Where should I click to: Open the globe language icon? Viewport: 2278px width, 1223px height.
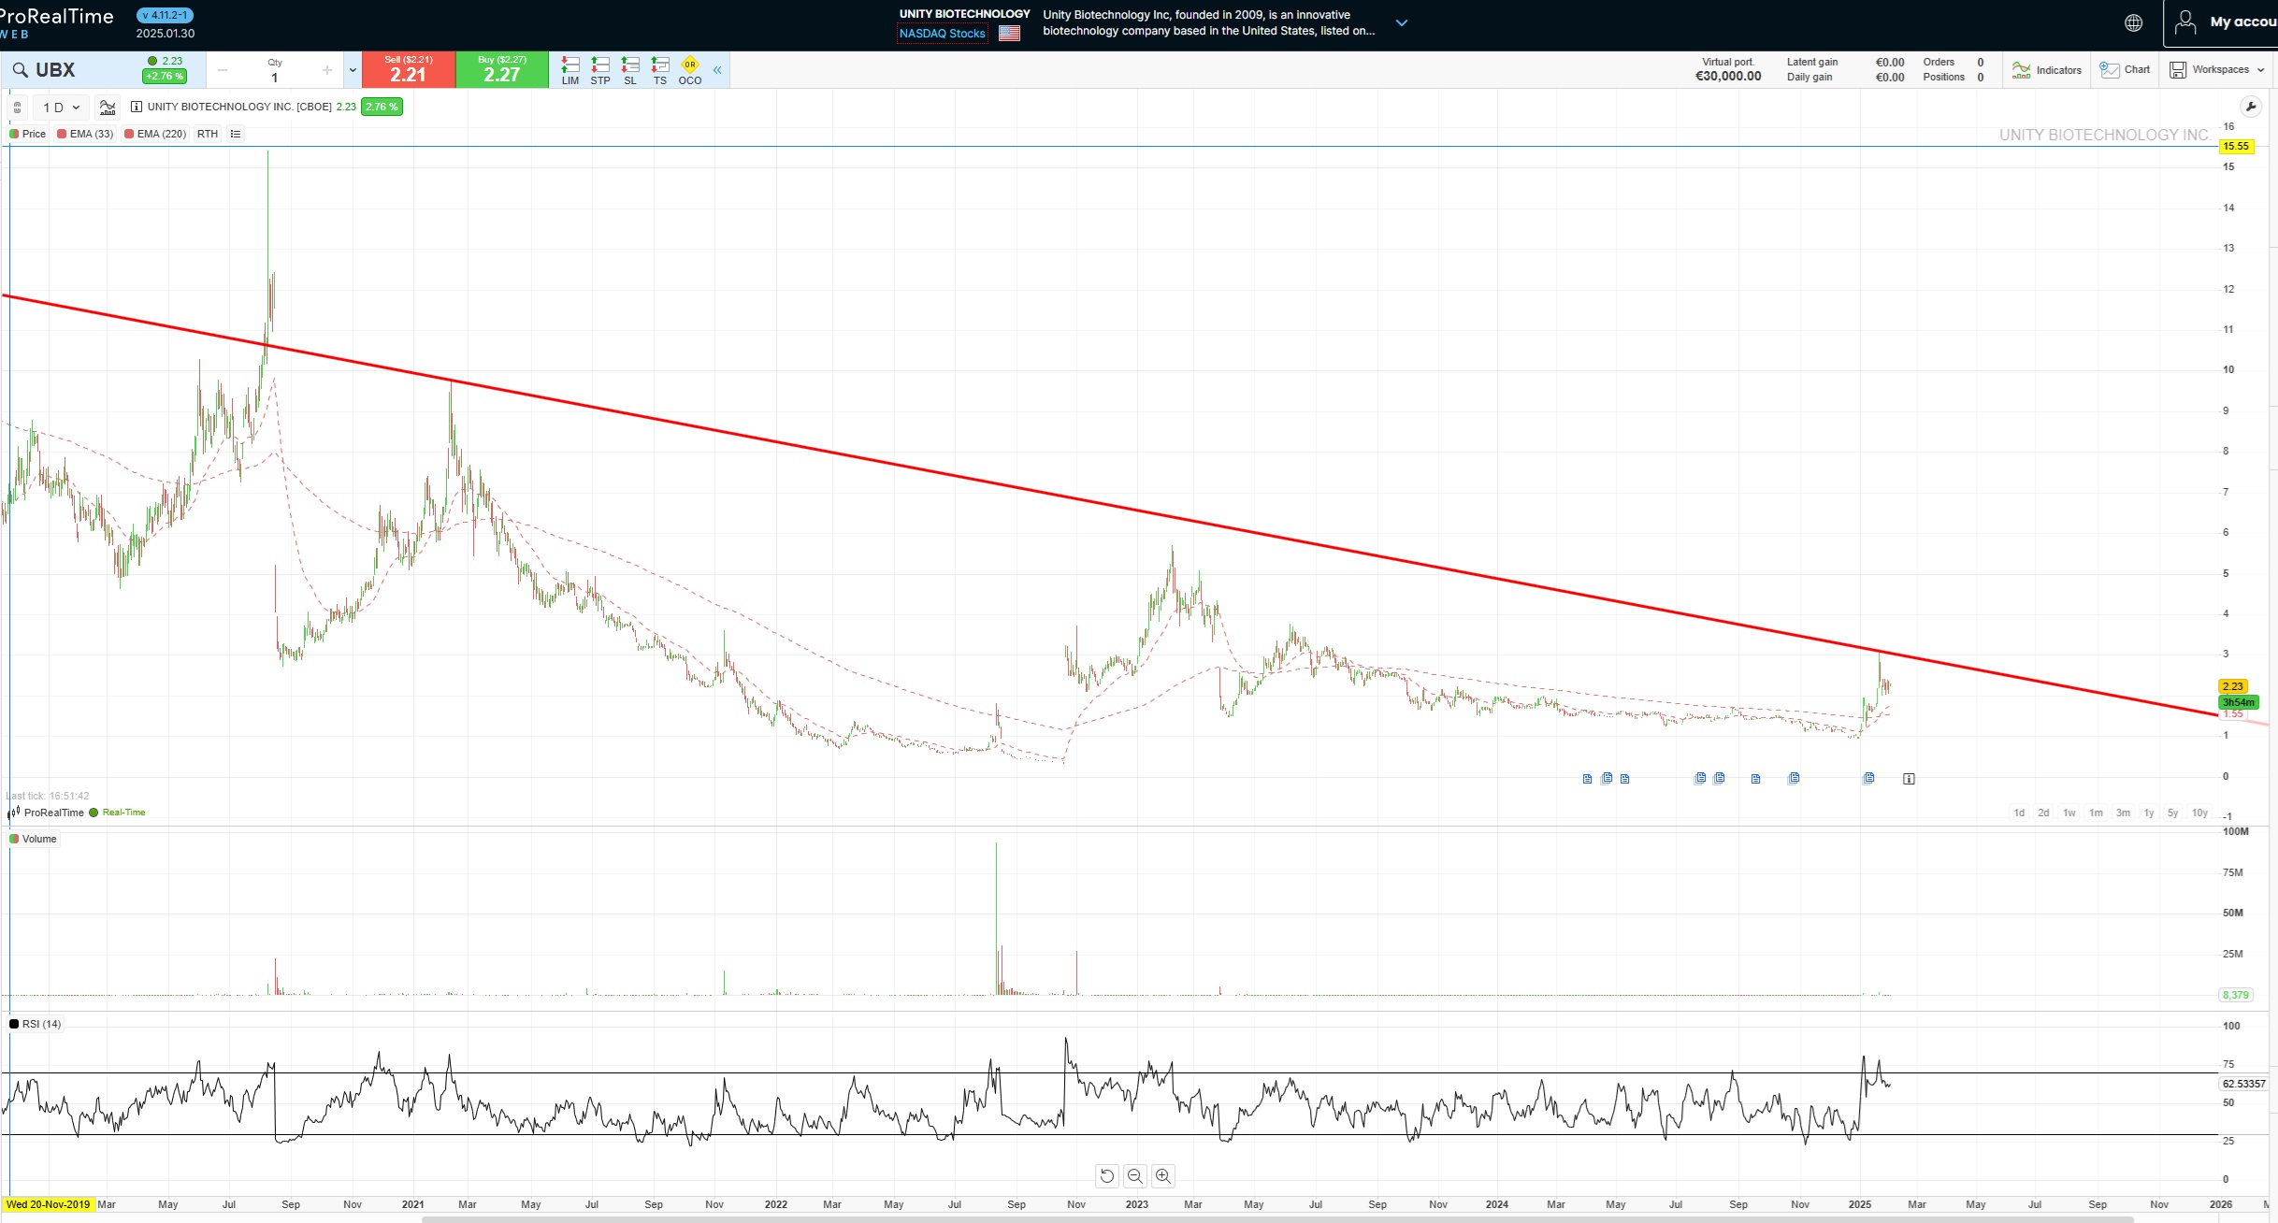point(2133,23)
